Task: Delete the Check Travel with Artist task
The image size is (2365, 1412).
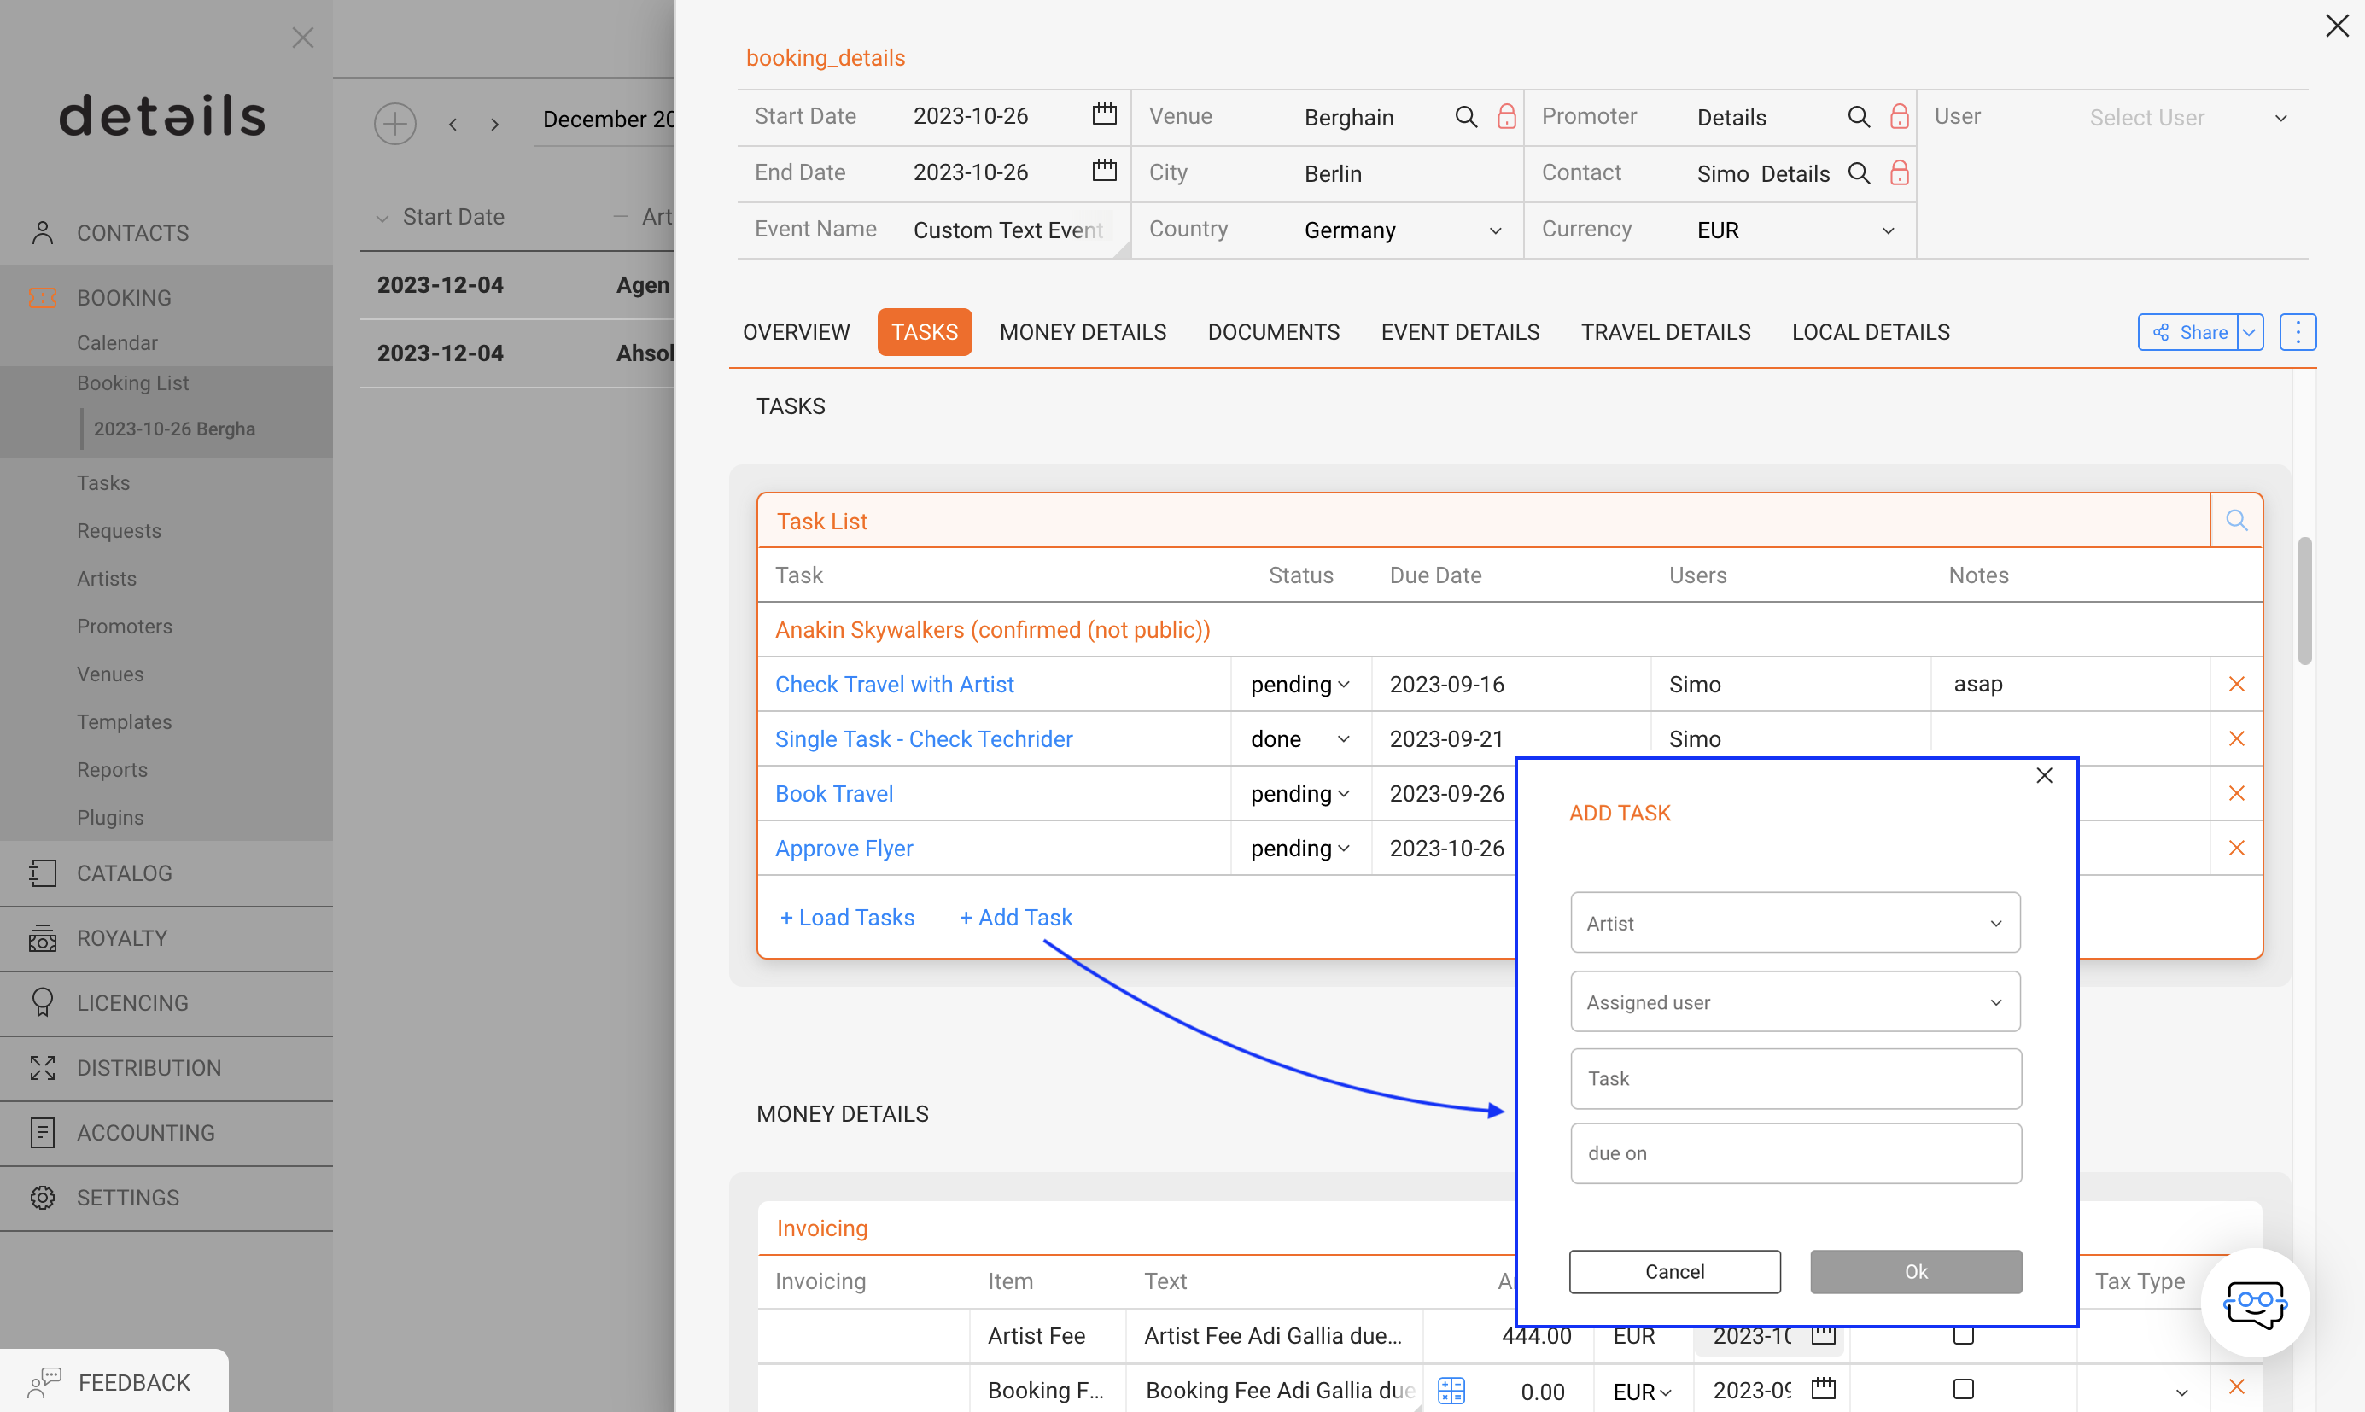Action: pyautogui.click(x=2235, y=684)
